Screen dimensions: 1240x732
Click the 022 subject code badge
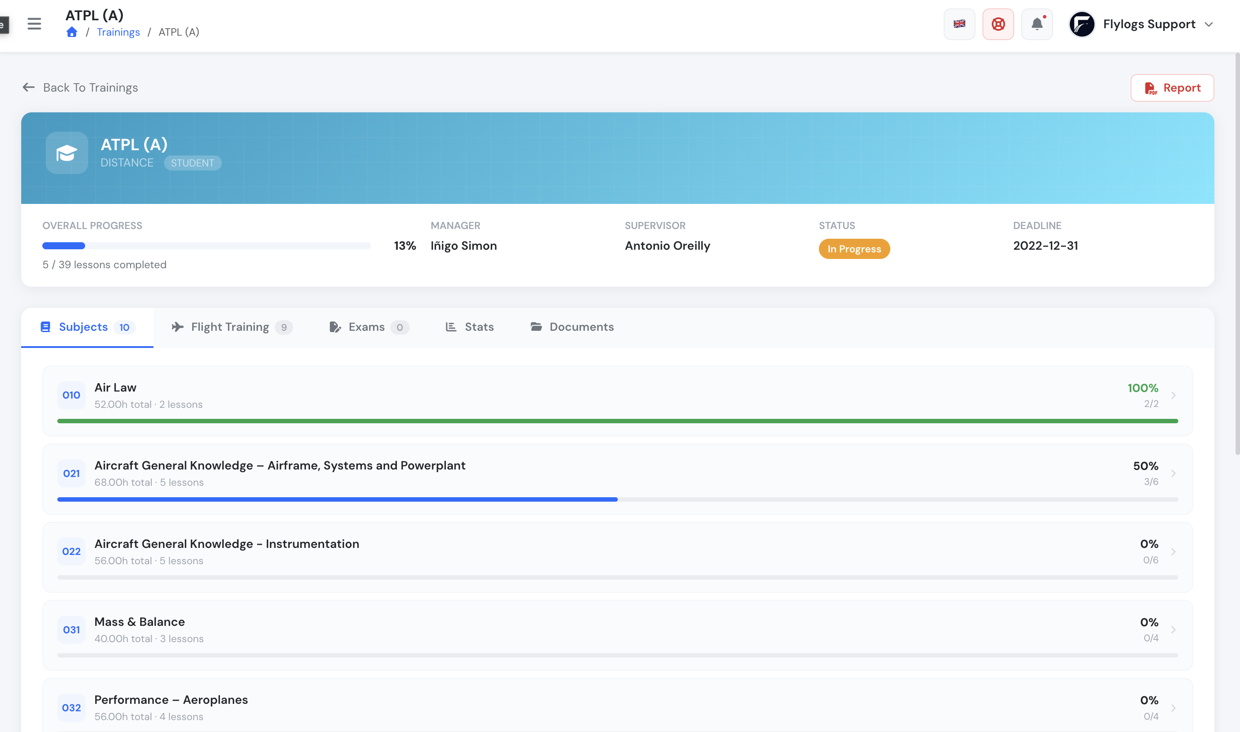click(71, 551)
